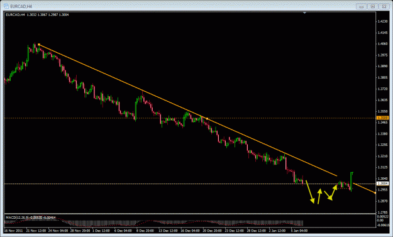Click the 1.4230 price scale label
This screenshot has height=237, width=393.
click(382, 21)
